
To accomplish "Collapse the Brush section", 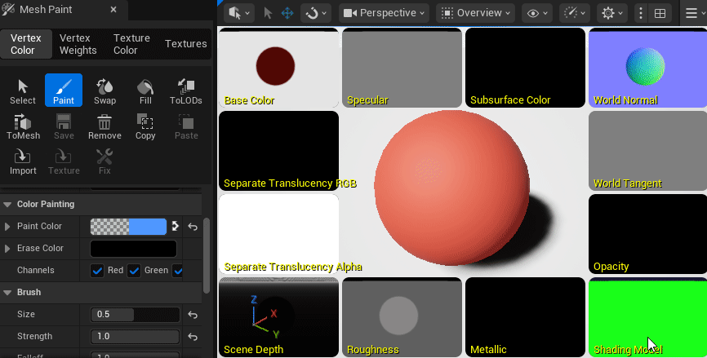I will 7,293.
